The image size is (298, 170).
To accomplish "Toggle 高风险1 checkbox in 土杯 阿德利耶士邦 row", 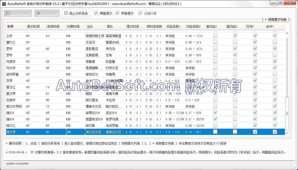I will tap(215, 36).
